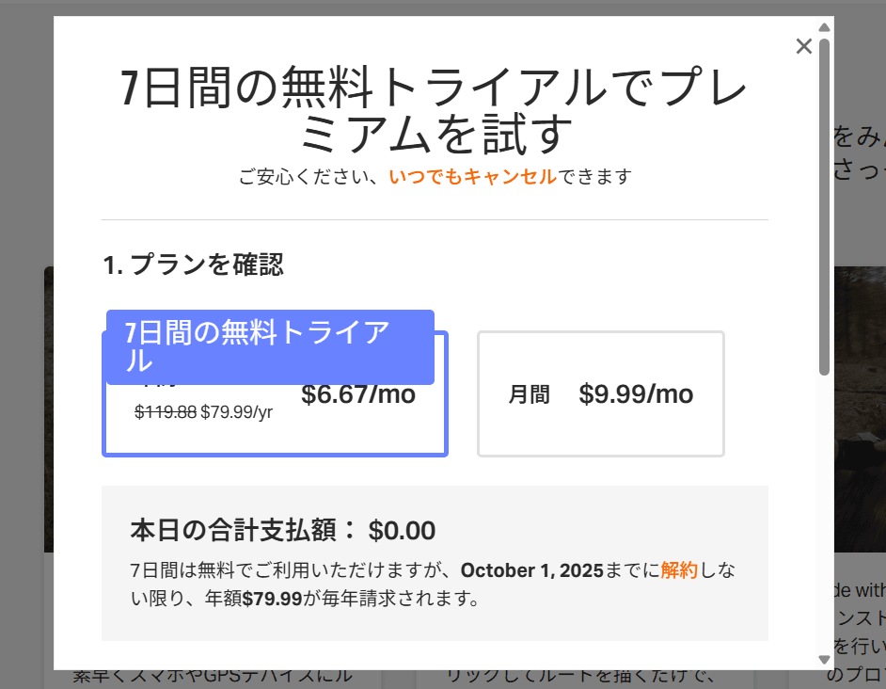Click the scrollbar up arrow
This screenshot has height=689, width=886.
coord(824,27)
